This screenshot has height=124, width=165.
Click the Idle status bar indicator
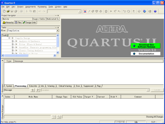(136, 122)
